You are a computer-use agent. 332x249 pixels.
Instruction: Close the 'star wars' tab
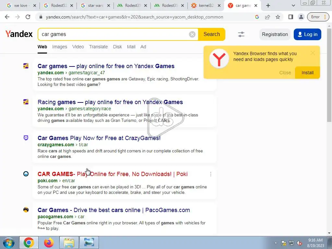[x=109, y=6]
